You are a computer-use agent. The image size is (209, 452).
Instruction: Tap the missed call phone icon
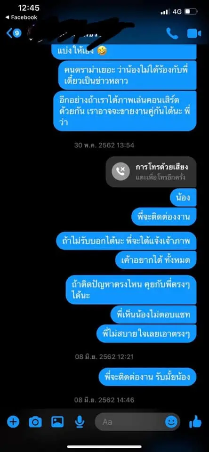click(121, 172)
